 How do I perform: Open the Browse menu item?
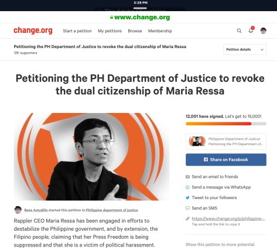[x=135, y=31]
